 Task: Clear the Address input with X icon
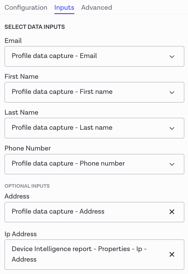[172, 212]
